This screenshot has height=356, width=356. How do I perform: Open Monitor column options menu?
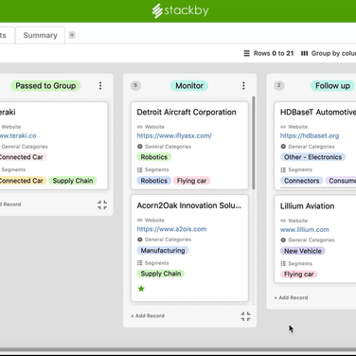(243, 86)
